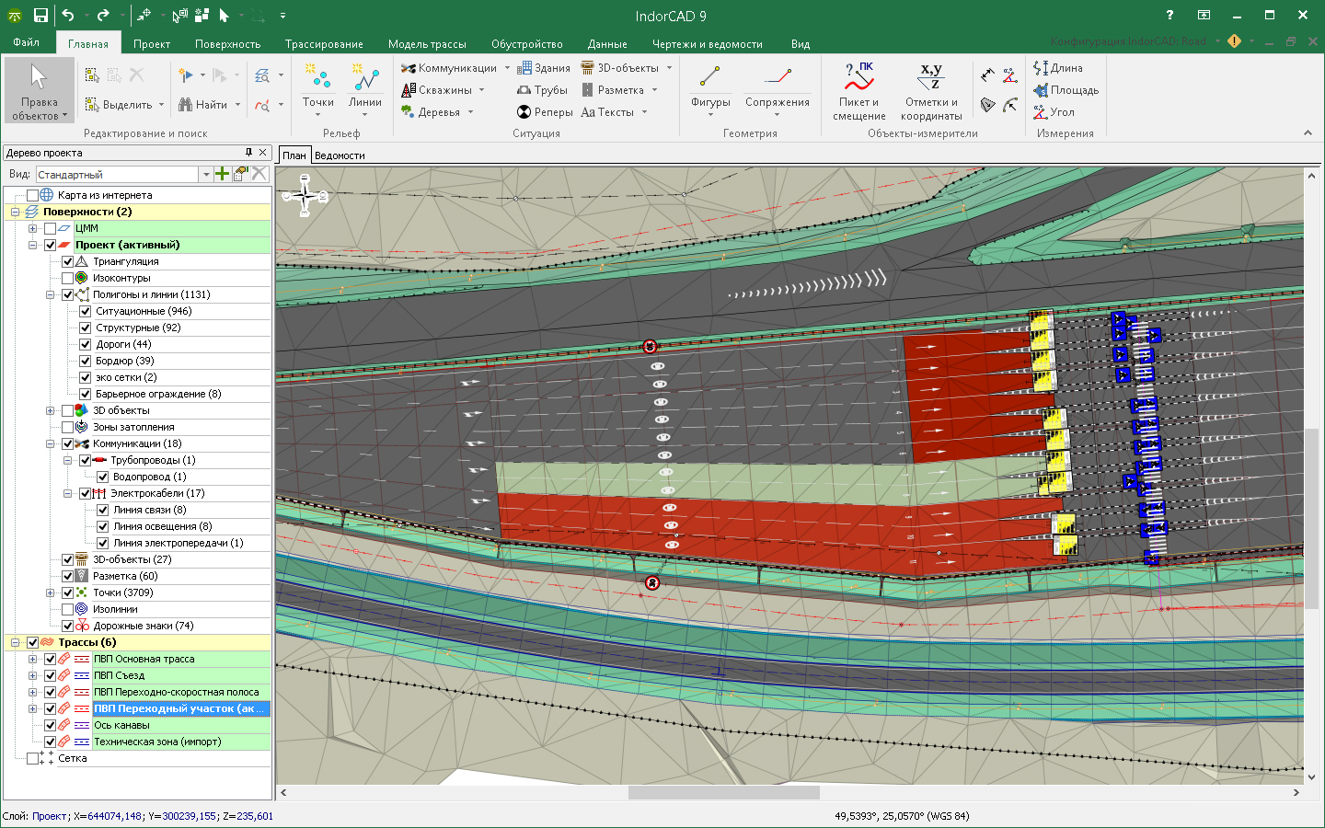Click the warning icon near configuration
Viewport: 1325px width, 828px height.
(1234, 41)
